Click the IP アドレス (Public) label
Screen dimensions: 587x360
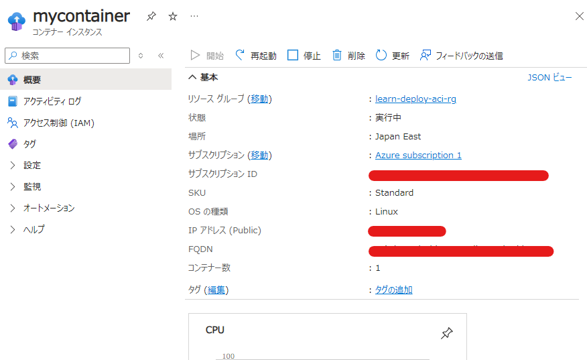tap(224, 230)
